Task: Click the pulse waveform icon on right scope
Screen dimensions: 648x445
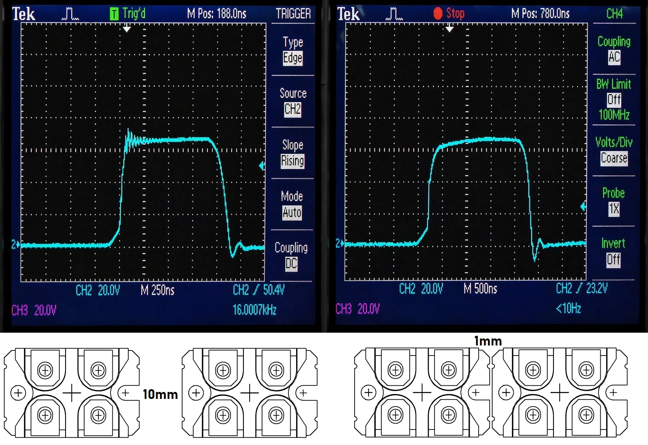Action: click(394, 14)
